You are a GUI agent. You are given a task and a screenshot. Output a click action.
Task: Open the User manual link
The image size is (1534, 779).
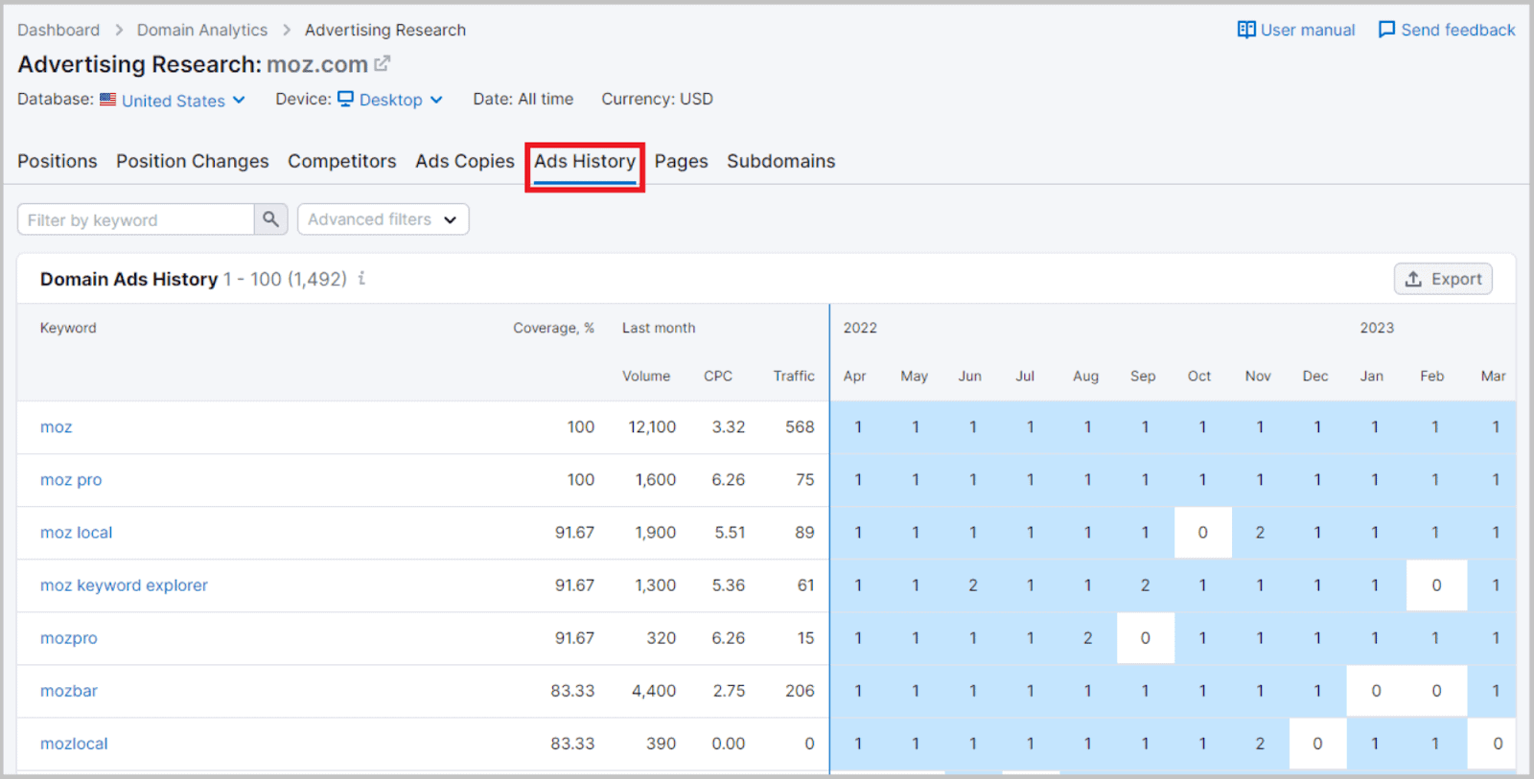tap(1296, 30)
